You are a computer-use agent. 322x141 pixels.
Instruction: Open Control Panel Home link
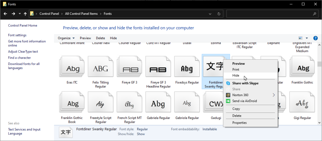tap(22, 25)
